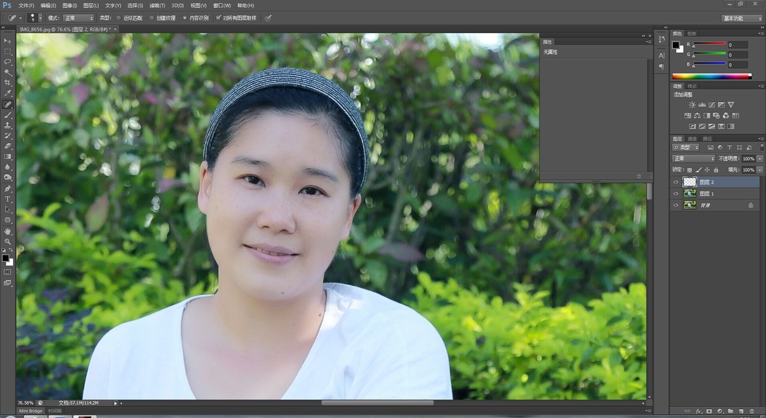This screenshot has height=418, width=766.
Task: Open the 基本功能 workspace dropdown
Action: (x=741, y=19)
